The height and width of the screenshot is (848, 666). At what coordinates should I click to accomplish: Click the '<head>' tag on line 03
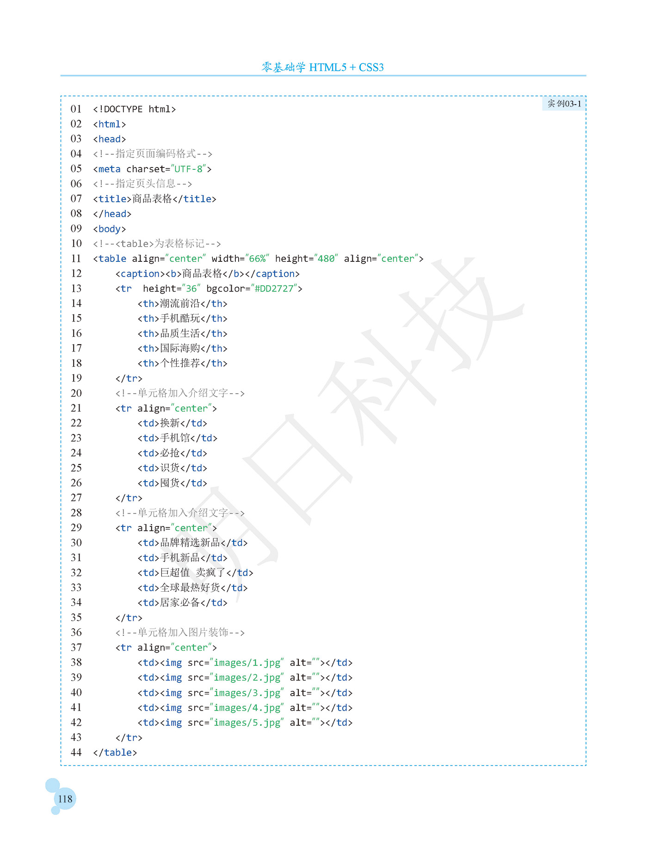(x=109, y=139)
